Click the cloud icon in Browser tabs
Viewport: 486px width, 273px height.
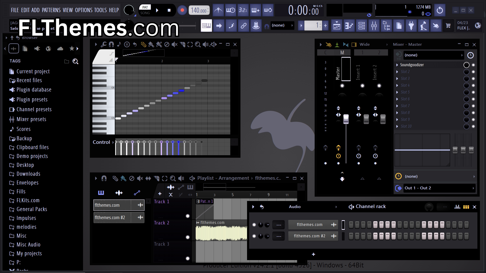60,49
